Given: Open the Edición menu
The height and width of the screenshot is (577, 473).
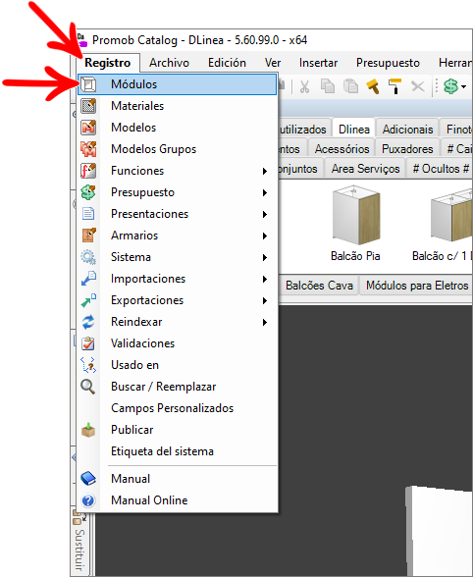Looking at the screenshot, I should point(227,63).
